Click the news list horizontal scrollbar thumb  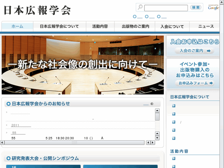tap(75, 142)
